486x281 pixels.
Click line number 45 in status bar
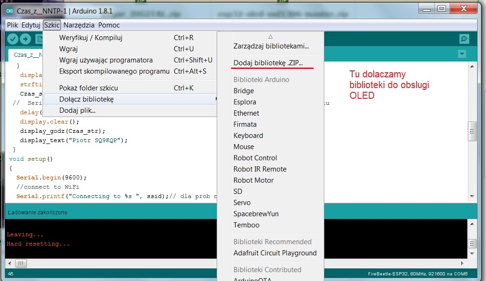pyautogui.click(x=11, y=274)
